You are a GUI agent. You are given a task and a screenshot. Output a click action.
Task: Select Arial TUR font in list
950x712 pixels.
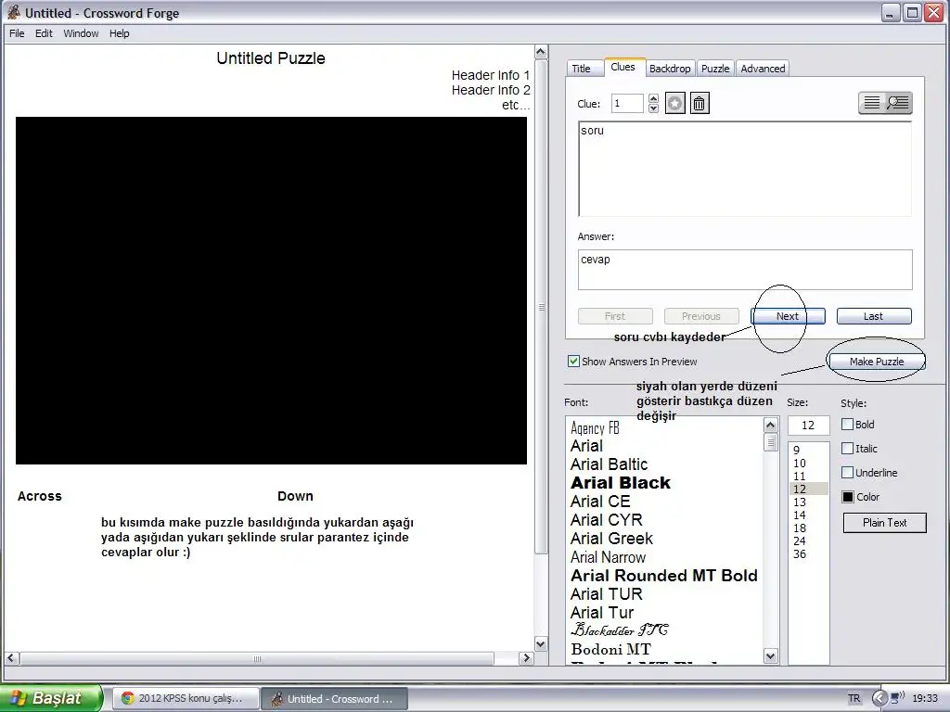607,594
